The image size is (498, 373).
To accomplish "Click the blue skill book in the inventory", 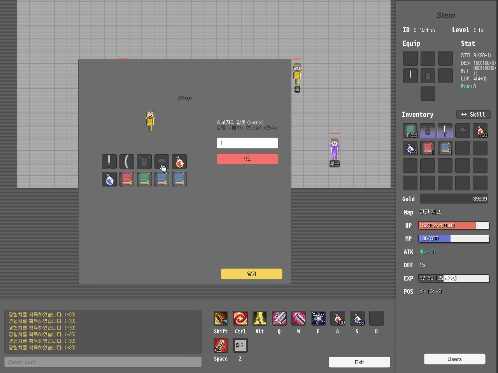I will pos(445,148).
